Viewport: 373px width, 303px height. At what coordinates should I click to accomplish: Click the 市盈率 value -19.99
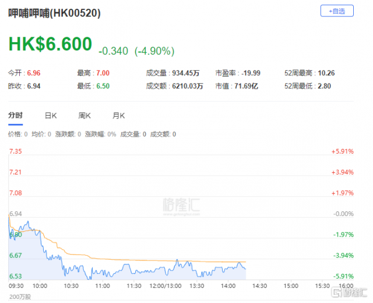click(x=251, y=73)
